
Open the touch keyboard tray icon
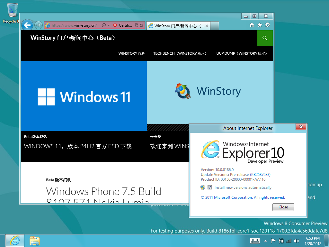pos(255,241)
